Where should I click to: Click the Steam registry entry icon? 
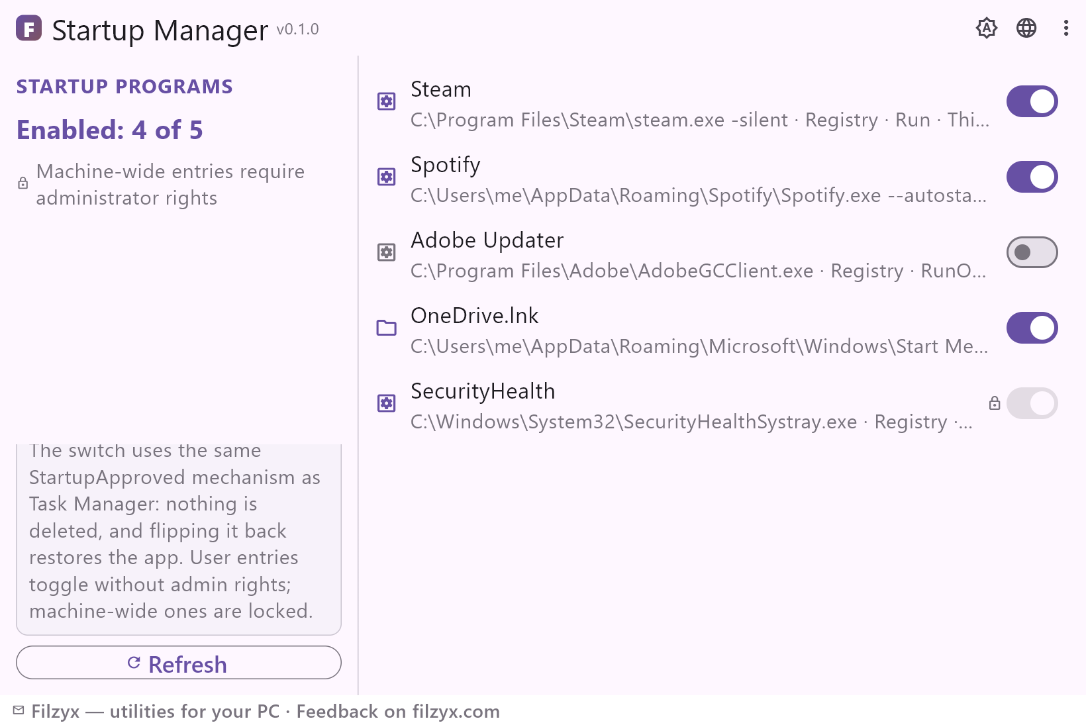point(387,101)
